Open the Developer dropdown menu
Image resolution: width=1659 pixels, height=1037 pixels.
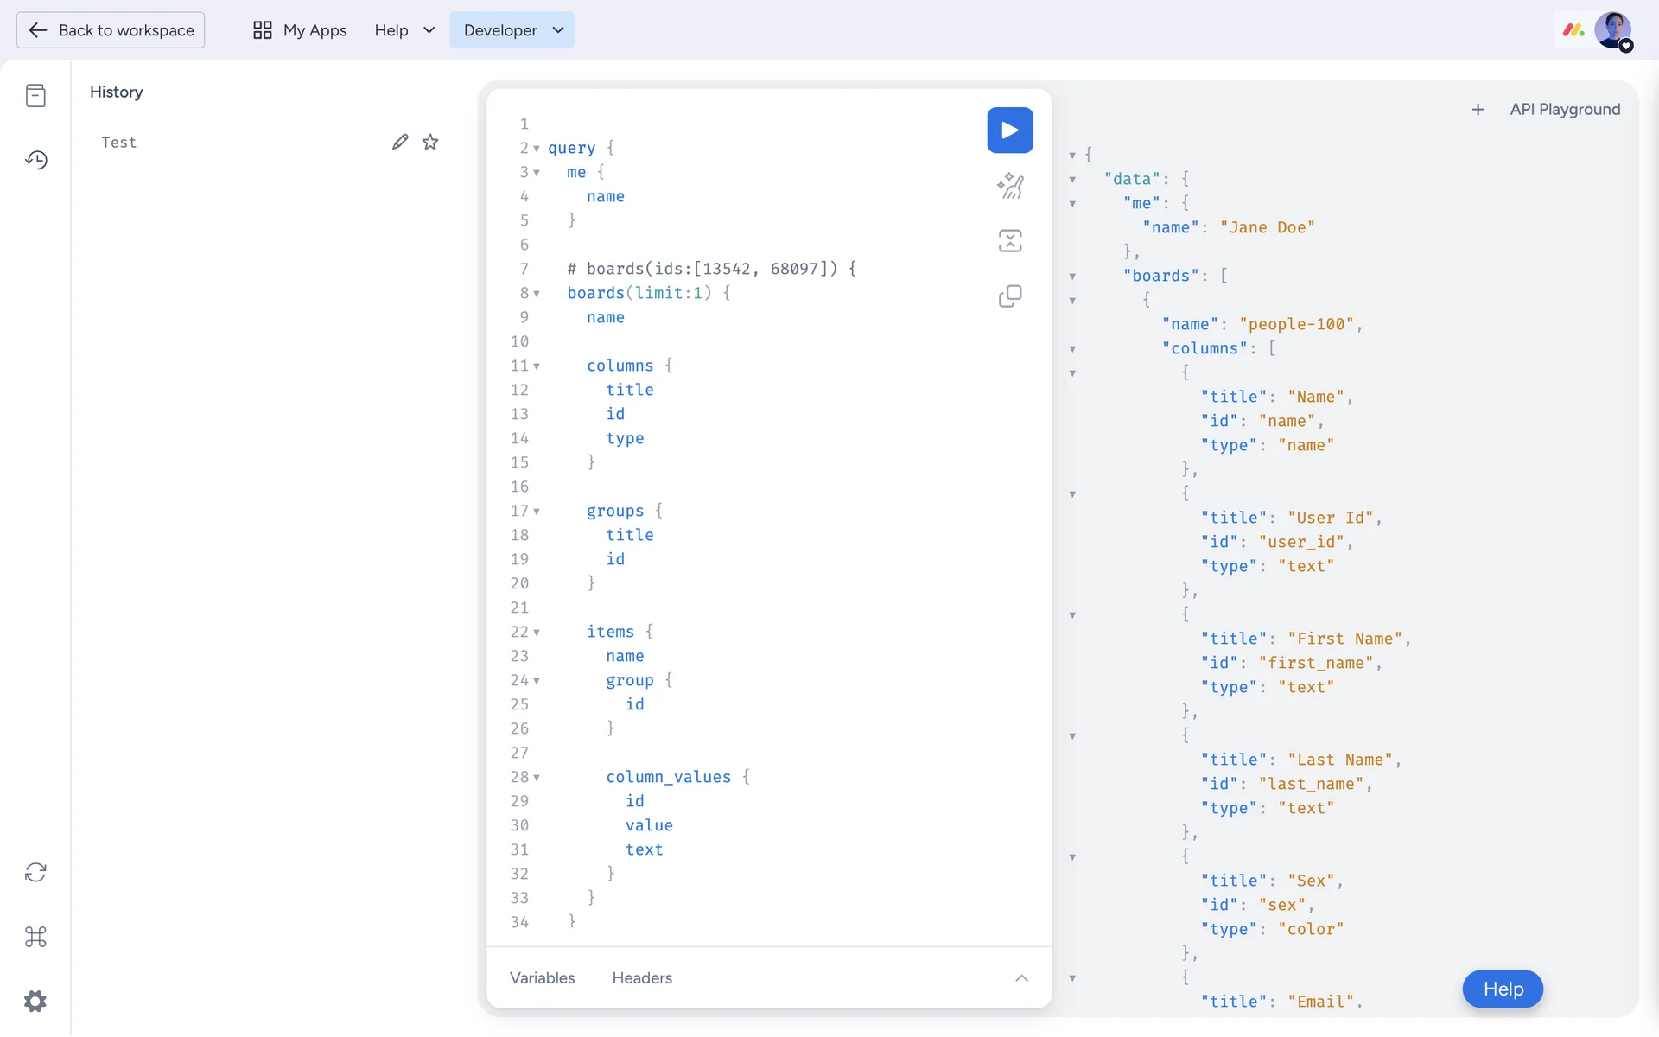coord(512,30)
